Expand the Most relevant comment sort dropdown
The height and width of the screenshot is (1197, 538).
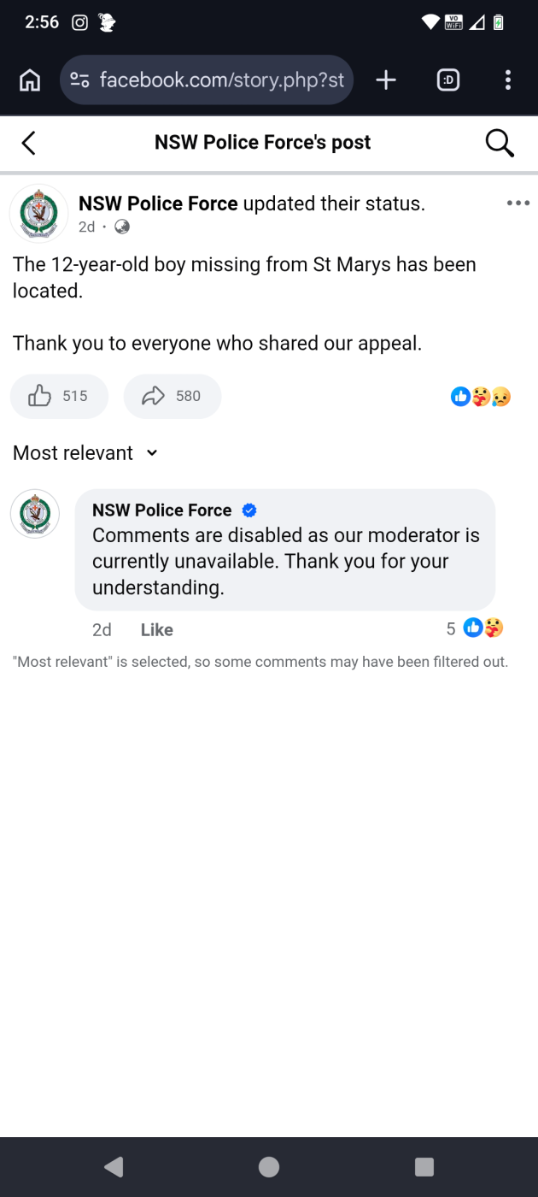click(85, 453)
